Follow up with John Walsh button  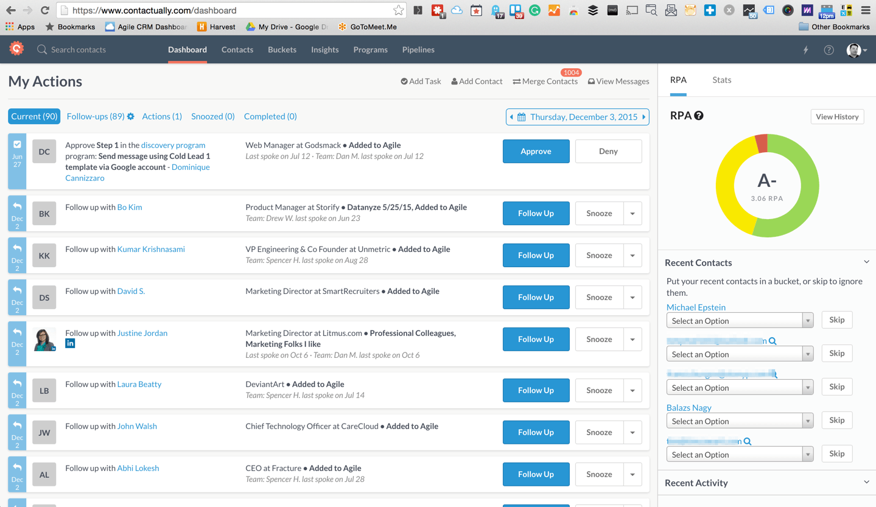[536, 433]
